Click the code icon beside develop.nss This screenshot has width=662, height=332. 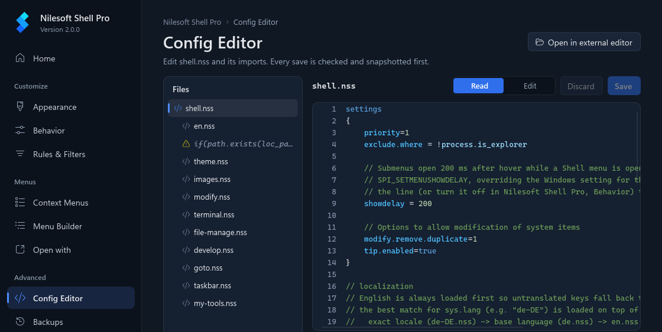pos(186,250)
